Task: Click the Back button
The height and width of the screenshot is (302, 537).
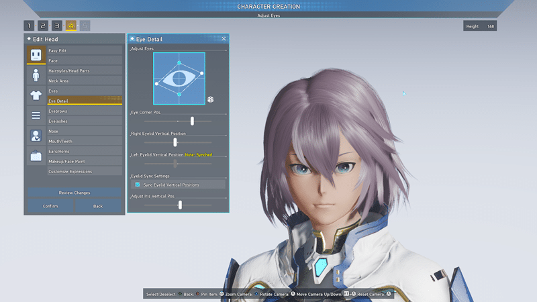Action: click(98, 206)
